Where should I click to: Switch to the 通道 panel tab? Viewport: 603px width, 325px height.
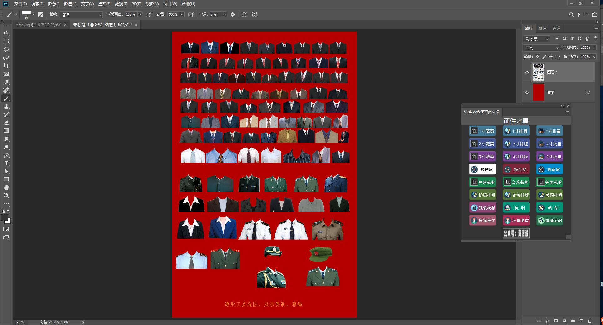coord(556,28)
